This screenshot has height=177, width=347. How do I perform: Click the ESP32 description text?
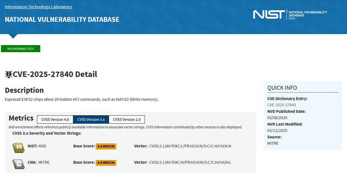coord(81,99)
